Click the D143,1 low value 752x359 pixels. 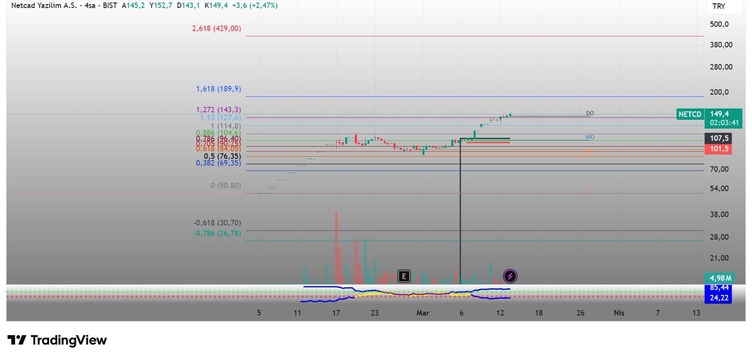point(189,5)
